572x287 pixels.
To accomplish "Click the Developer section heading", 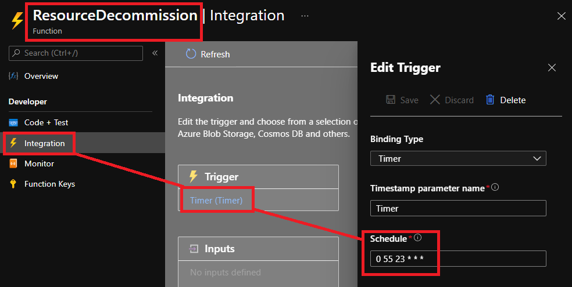I will click(x=28, y=102).
